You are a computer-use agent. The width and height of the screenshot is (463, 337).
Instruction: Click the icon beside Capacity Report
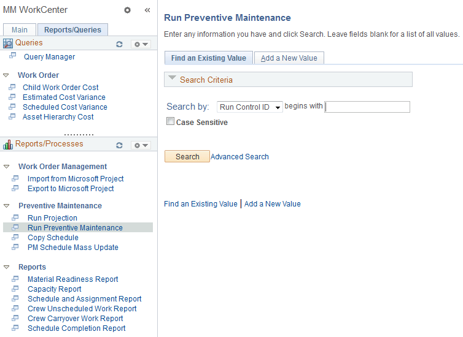pyautogui.click(x=15, y=289)
